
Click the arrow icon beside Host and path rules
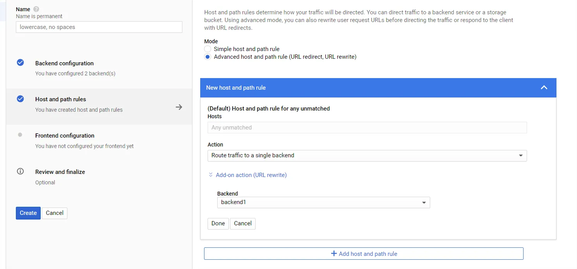179,107
